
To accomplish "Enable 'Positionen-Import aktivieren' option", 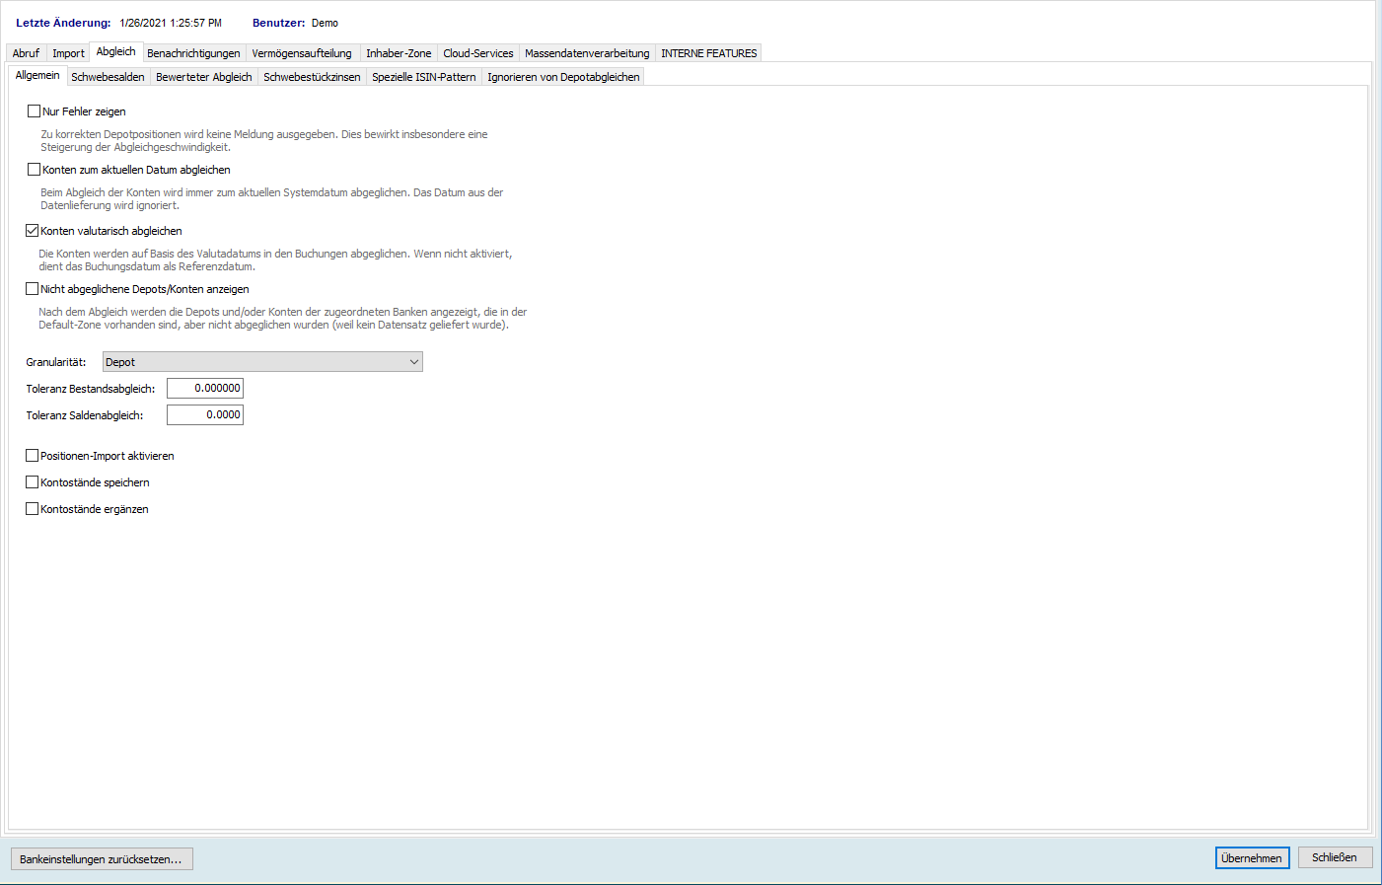I will pos(33,456).
